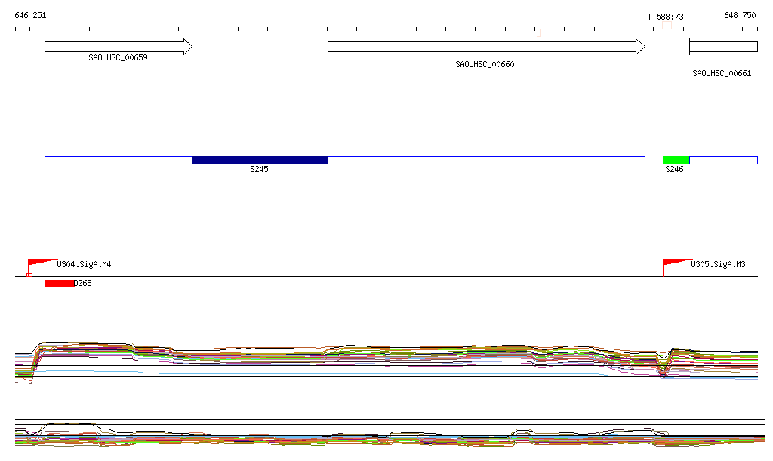The width and height of the screenshot is (773, 461).
Task: Click the D268 text label
Action: click(x=83, y=284)
